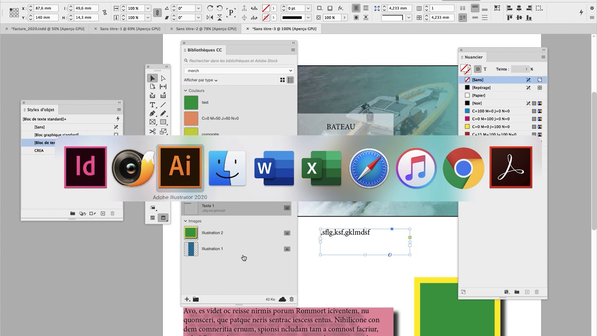
Task: Select the green 'test' library color
Action: coord(238,102)
